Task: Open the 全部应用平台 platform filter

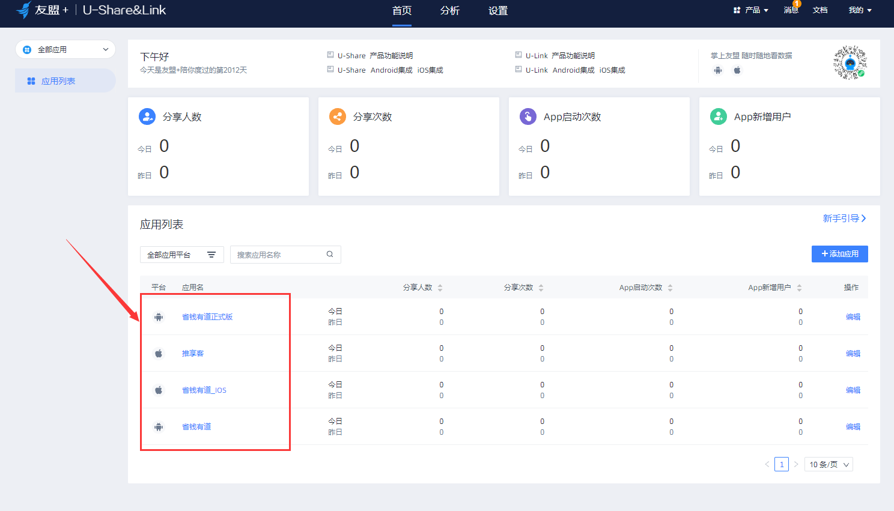Action: pos(182,255)
